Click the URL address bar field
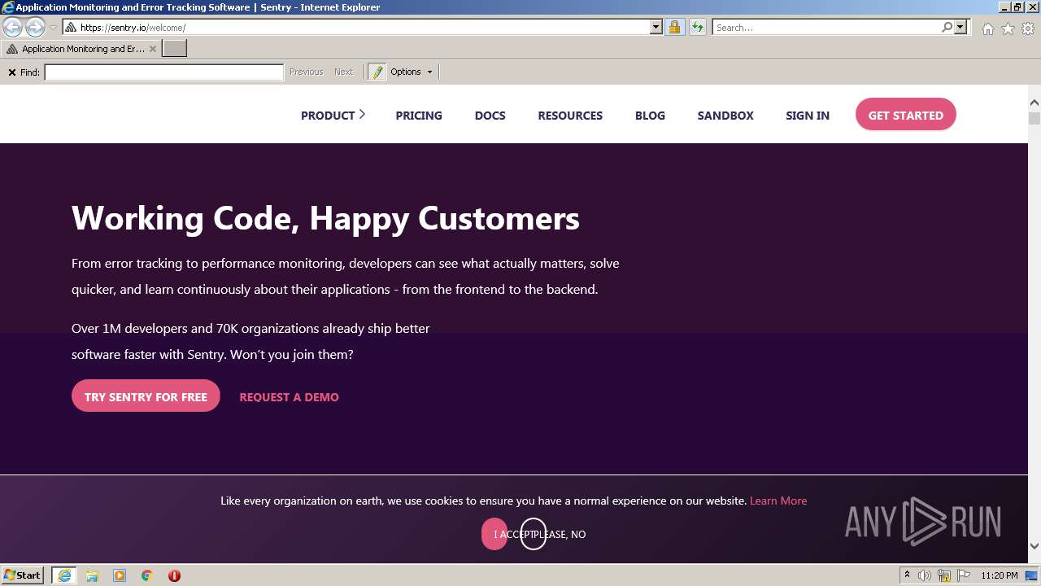This screenshot has width=1041, height=586. (x=364, y=27)
